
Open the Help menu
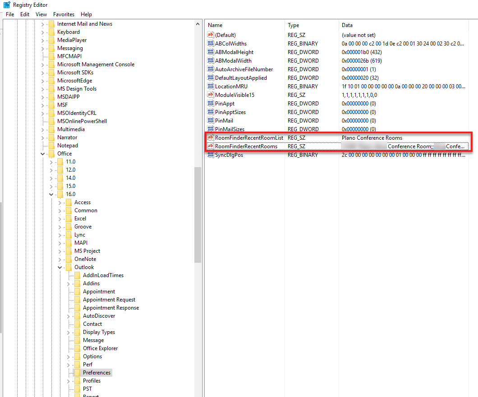tap(86, 14)
